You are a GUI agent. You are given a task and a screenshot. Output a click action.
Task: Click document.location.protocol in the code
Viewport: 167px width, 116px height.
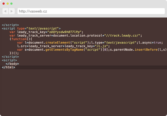coord(78,35)
